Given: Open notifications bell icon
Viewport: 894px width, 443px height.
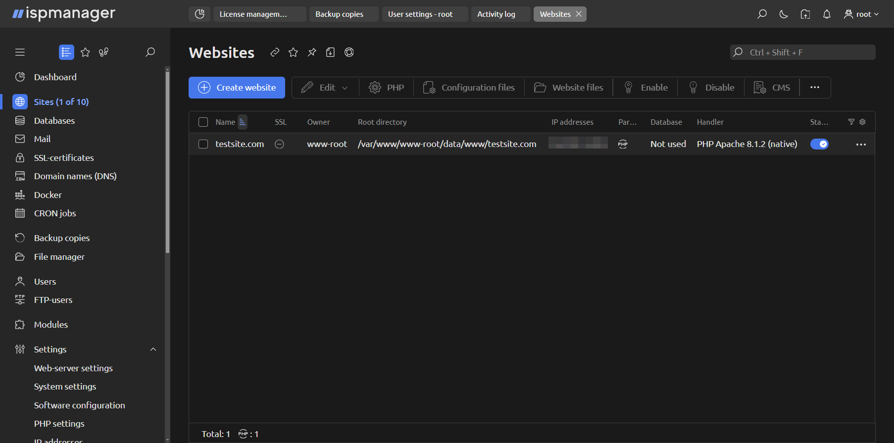Looking at the screenshot, I should coord(827,14).
